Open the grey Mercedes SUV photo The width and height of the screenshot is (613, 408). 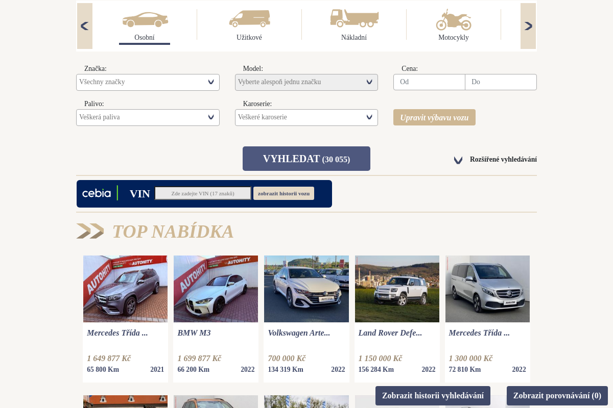pos(125,289)
